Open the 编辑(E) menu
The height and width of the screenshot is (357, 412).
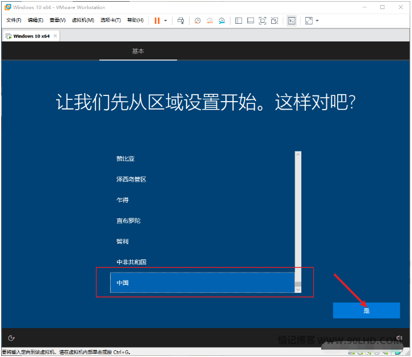pos(36,20)
